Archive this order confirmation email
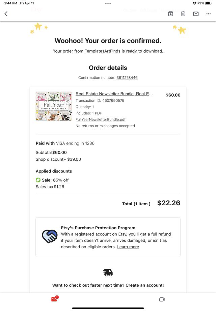 coord(171,14)
